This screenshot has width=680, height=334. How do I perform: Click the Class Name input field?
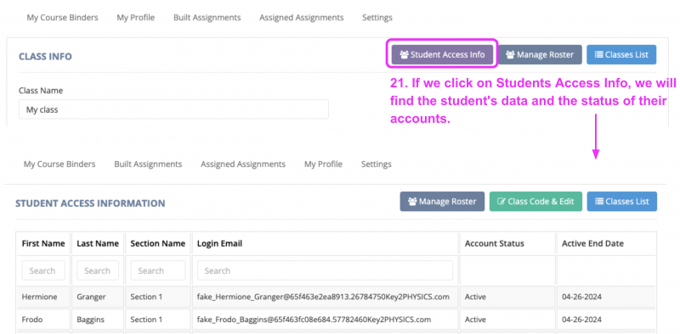(x=173, y=109)
